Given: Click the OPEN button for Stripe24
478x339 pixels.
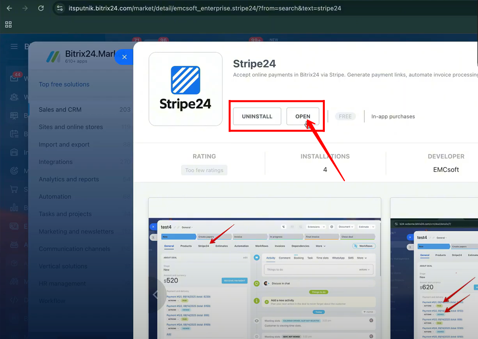Looking at the screenshot, I should [303, 116].
